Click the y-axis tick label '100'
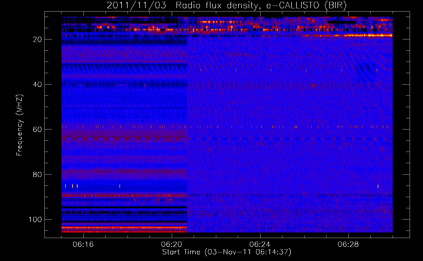This screenshot has width=423, height=261. tap(35, 220)
